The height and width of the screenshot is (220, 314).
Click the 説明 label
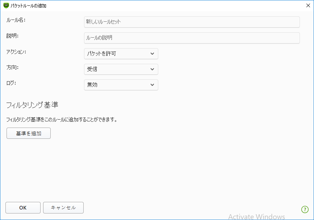12,36
